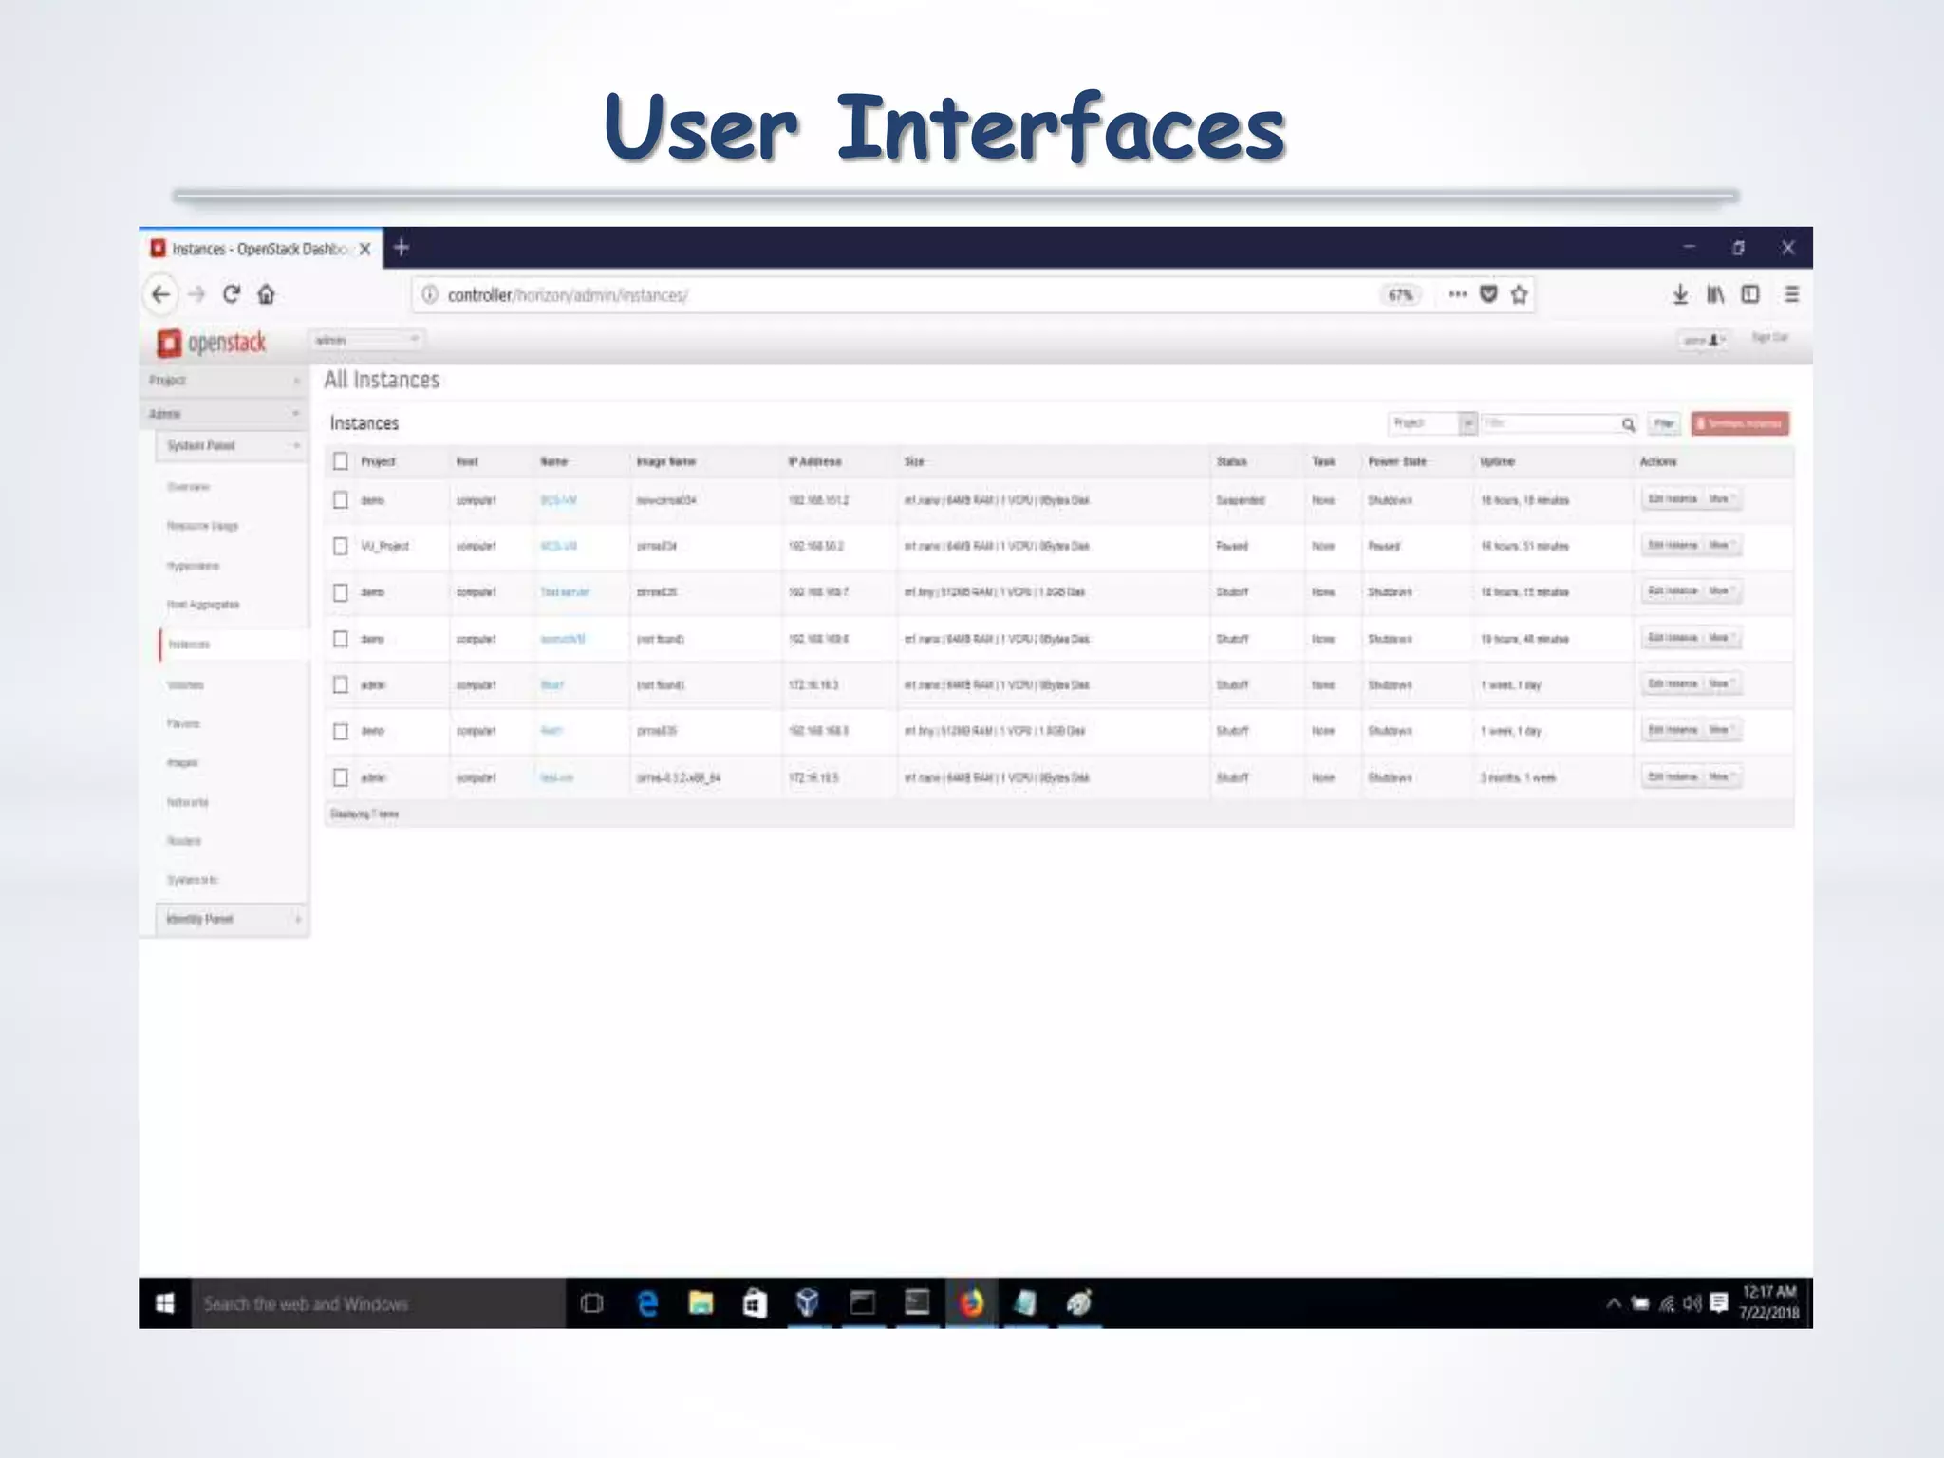Switch to Firefox on the taskbar
Image resolution: width=1944 pixels, height=1458 pixels.
pyautogui.click(x=971, y=1303)
